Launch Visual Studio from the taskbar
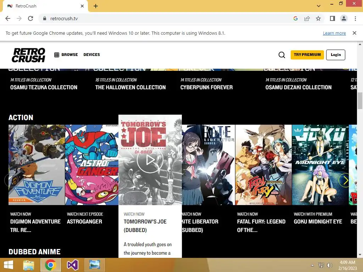 [x=72, y=265]
